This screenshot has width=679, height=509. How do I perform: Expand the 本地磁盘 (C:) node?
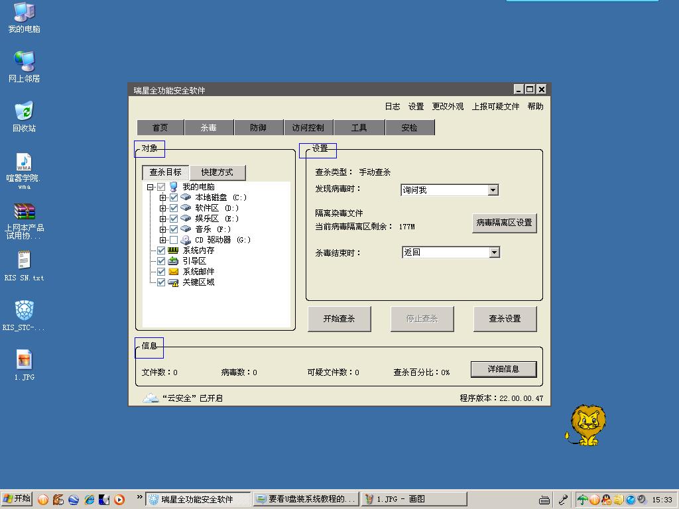point(162,198)
